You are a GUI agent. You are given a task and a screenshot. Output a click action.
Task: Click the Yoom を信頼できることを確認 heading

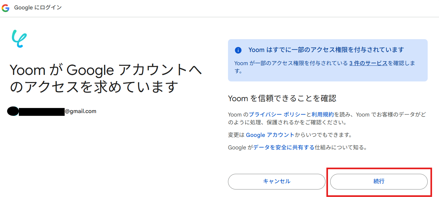coord(282,98)
